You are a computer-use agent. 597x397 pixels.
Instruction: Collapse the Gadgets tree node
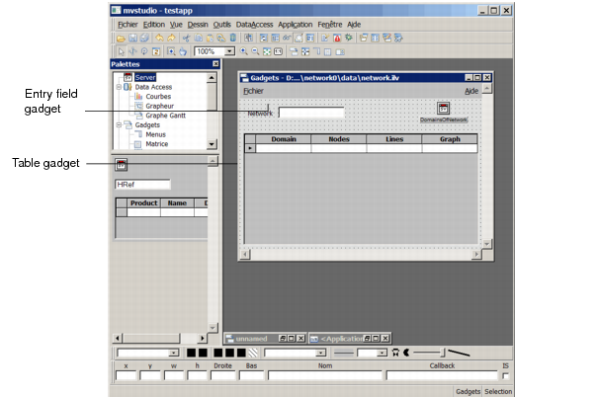(118, 125)
